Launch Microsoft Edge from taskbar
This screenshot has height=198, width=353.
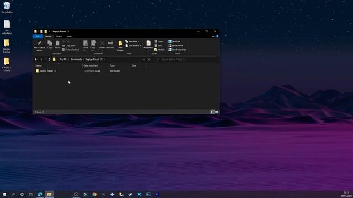[40, 194]
